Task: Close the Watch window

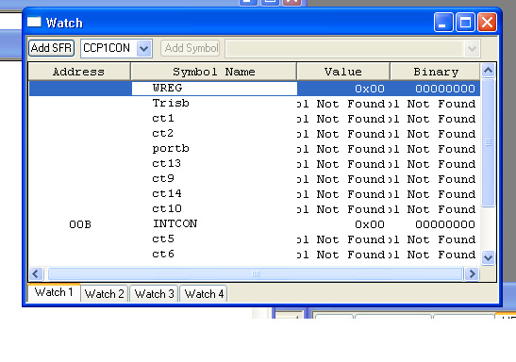Action: click(487, 23)
